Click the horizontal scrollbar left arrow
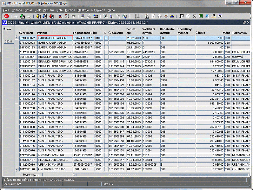This screenshot has width=253, height=190. tap(74, 175)
